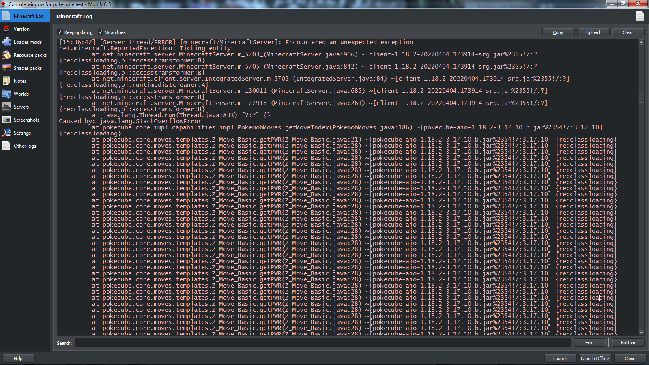The width and height of the screenshot is (649, 365).
Task: Switch to the Version page
Action: 25,29
